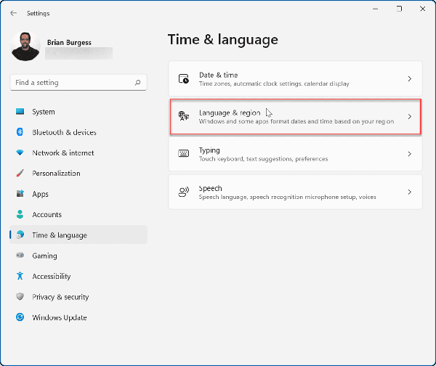Open System settings category

coord(78,112)
